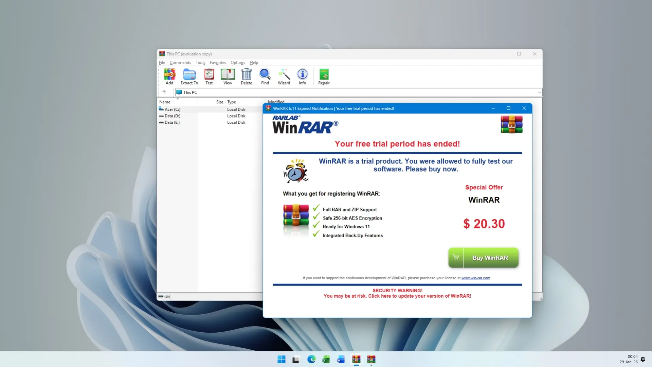
Task: Show archive Info via toolbar icon
Action: tap(302, 76)
